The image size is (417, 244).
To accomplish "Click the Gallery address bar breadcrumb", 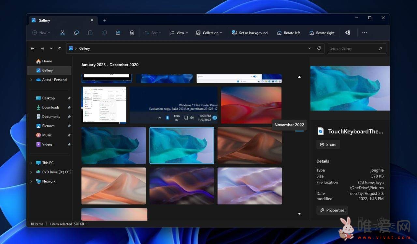I will click(x=84, y=48).
